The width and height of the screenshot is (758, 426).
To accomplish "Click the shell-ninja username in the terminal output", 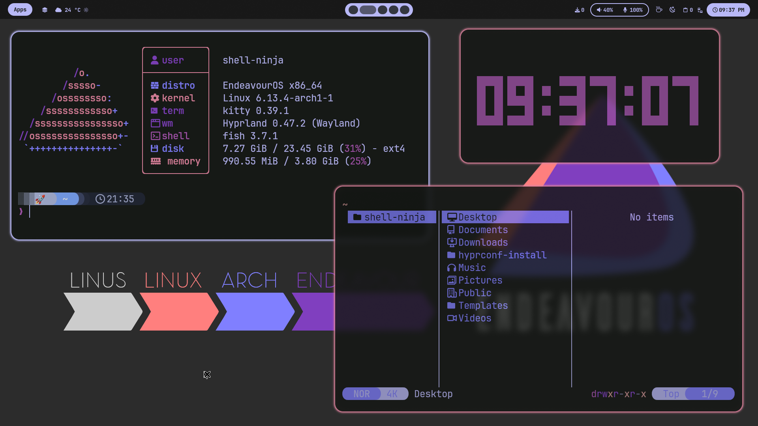I will click(x=253, y=60).
